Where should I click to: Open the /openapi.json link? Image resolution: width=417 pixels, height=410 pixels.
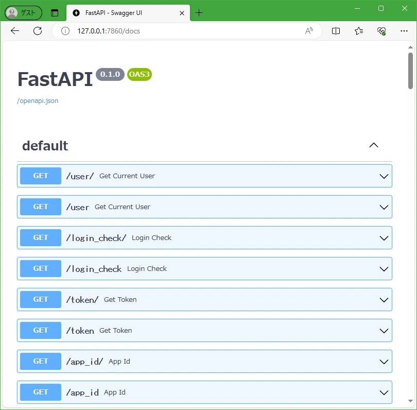38,101
